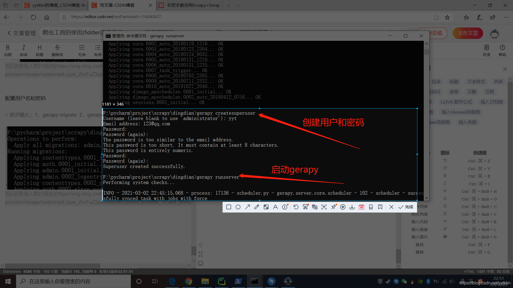This screenshot has height=288, width=513.
Task: Click the Bluetooth tray icon
Action: tap(428, 281)
